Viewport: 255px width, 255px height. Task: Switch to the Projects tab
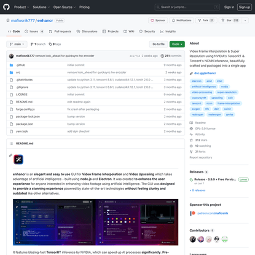tap(111, 31)
